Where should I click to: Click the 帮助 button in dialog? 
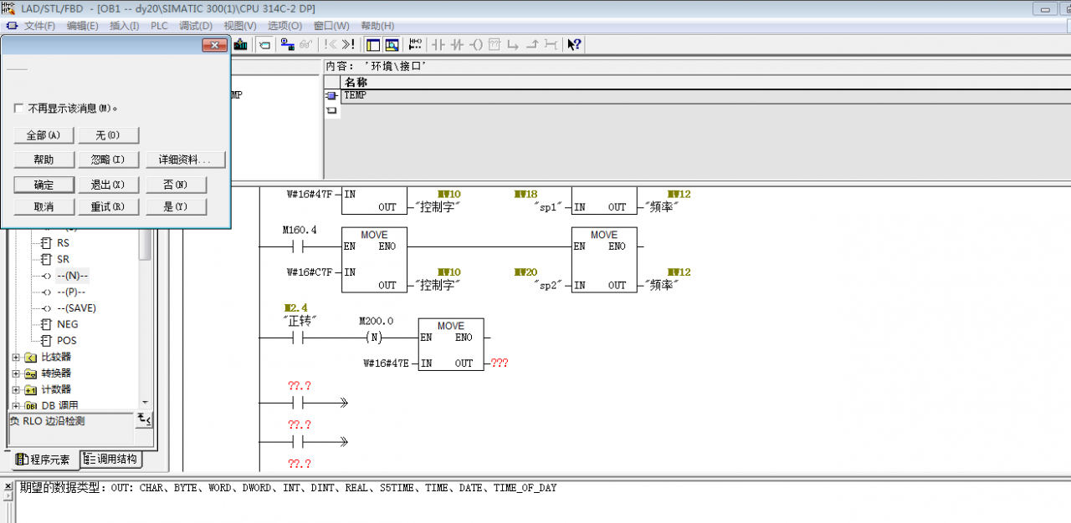click(44, 160)
